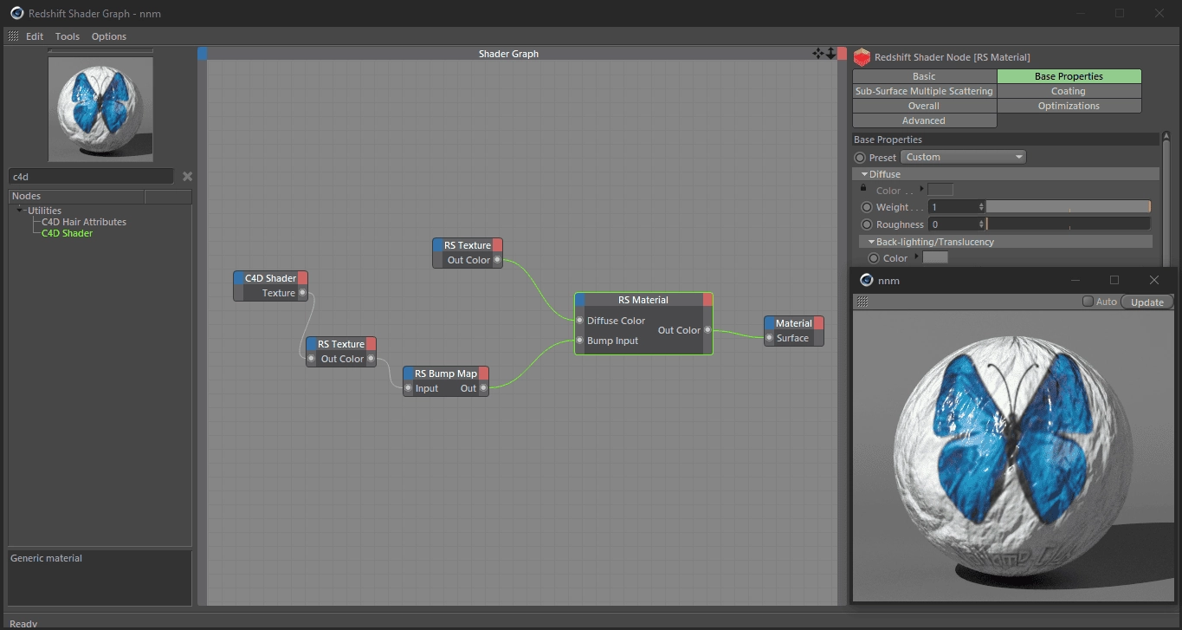Toggle the Roughness animation radio dot
Screen dimensions: 1182x630
click(x=867, y=224)
